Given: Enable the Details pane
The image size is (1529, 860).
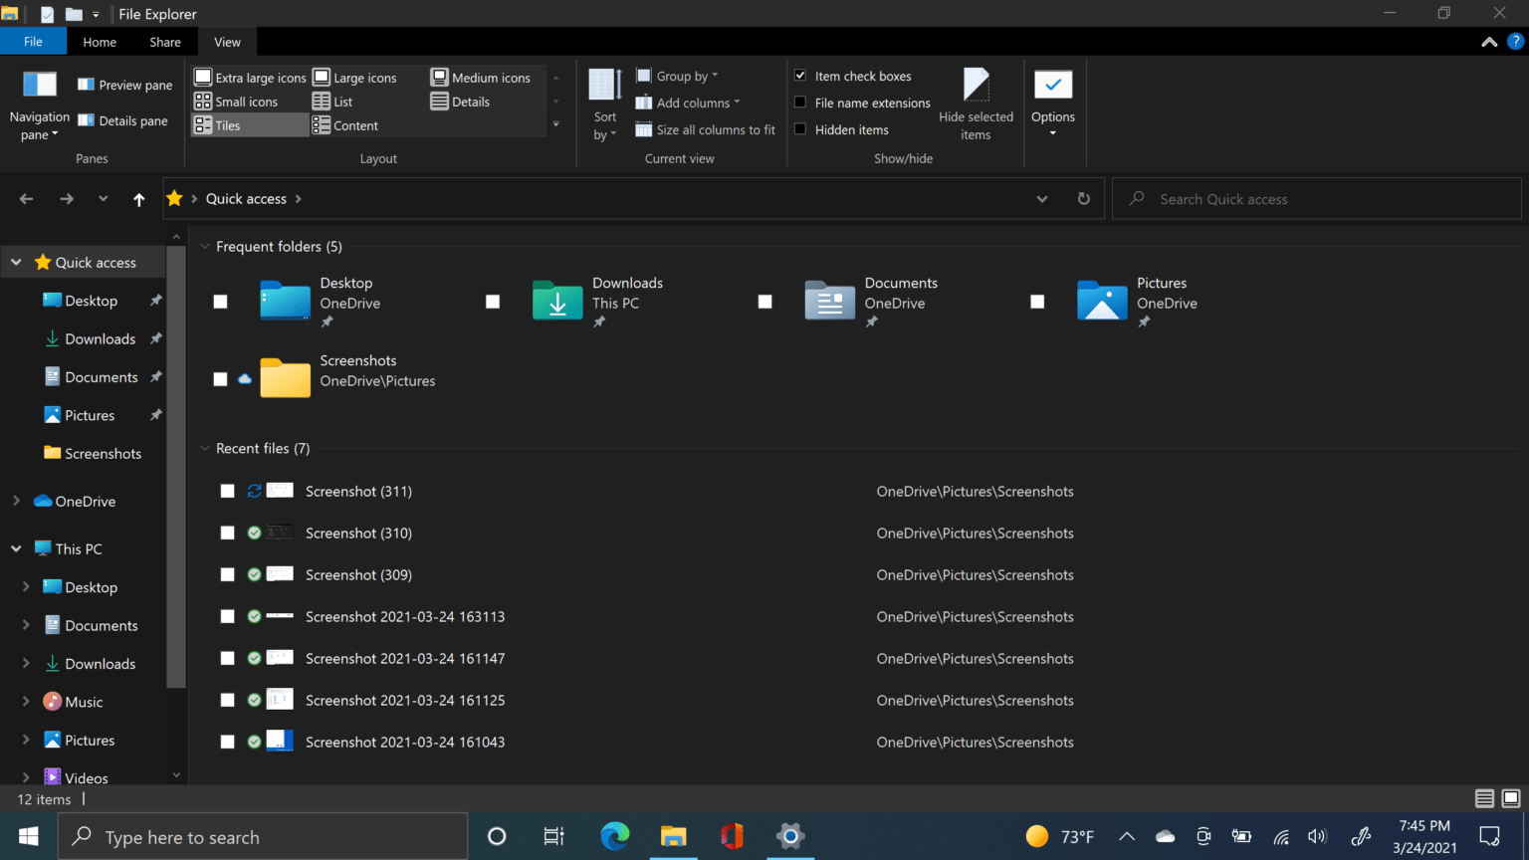Looking at the screenshot, I should tap(122, 120).
